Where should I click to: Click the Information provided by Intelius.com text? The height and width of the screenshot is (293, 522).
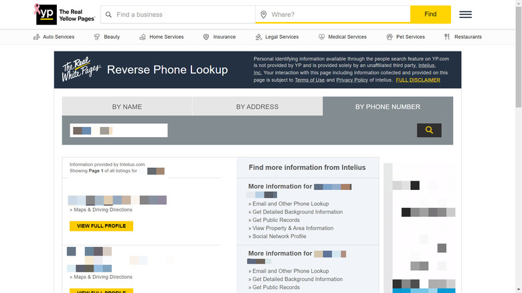107,165
